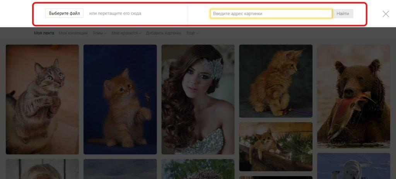
Task: Click the Выберите файл button
Action: click(x=65, y=14)
